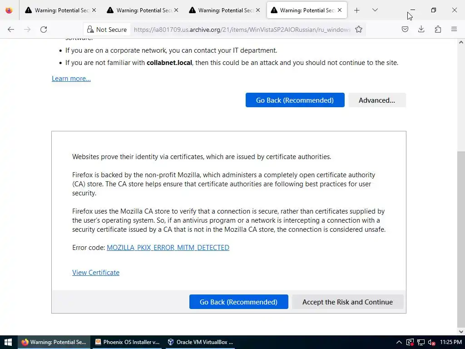Open the Learn more... link
The width and height of the screenshot is (465, 349).
[x=71, y=79]
